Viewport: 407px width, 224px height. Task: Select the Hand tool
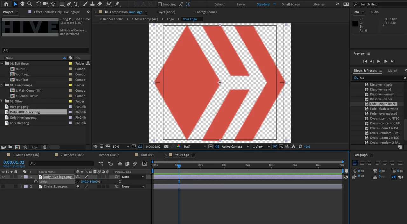pyautogui.click(x=22, y=4)
